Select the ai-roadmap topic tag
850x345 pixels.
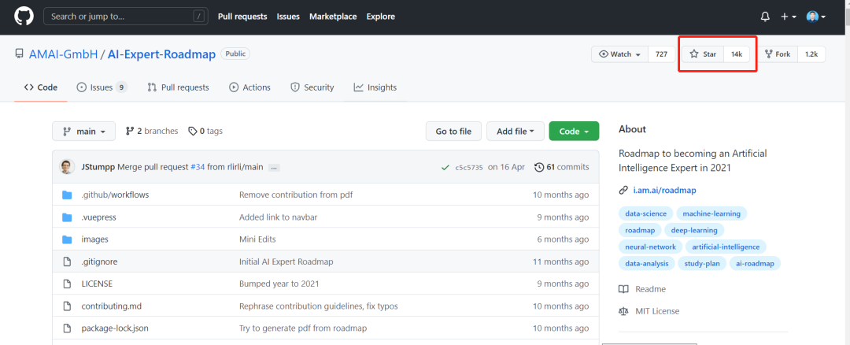click(x=755, y=264)
